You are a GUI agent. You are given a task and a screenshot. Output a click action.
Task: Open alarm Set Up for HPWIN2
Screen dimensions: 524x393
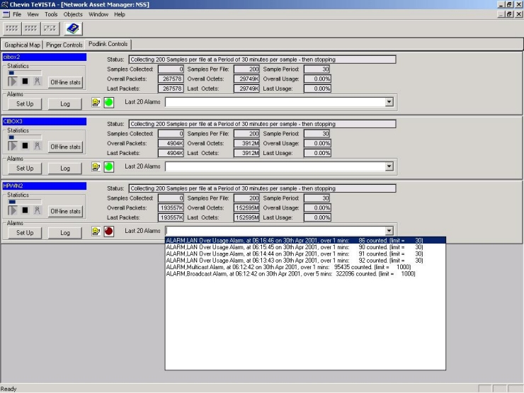pyautogui.click(x=25, y=233)
